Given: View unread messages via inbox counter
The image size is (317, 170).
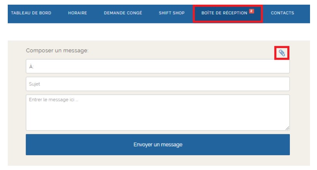Looking at the screenshot, I should click(x=251, y=11).
